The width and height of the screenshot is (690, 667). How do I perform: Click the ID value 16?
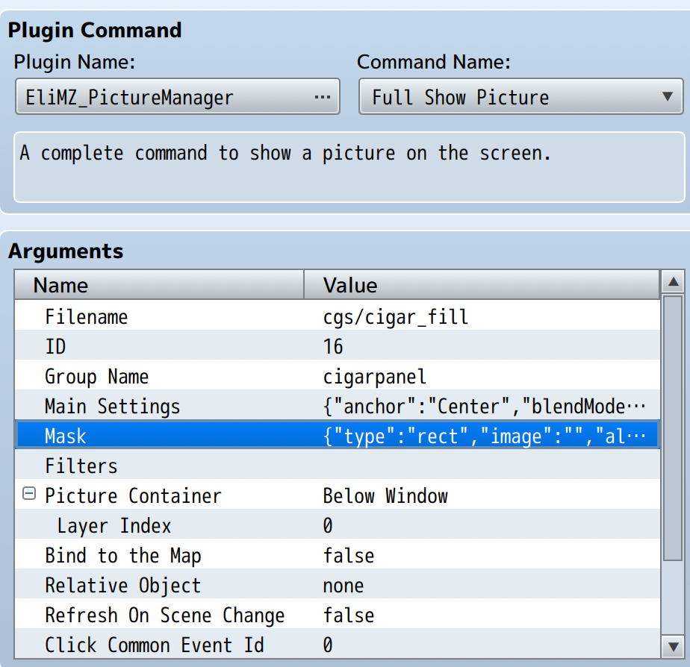pyautogui.click(x=333, y=346)
